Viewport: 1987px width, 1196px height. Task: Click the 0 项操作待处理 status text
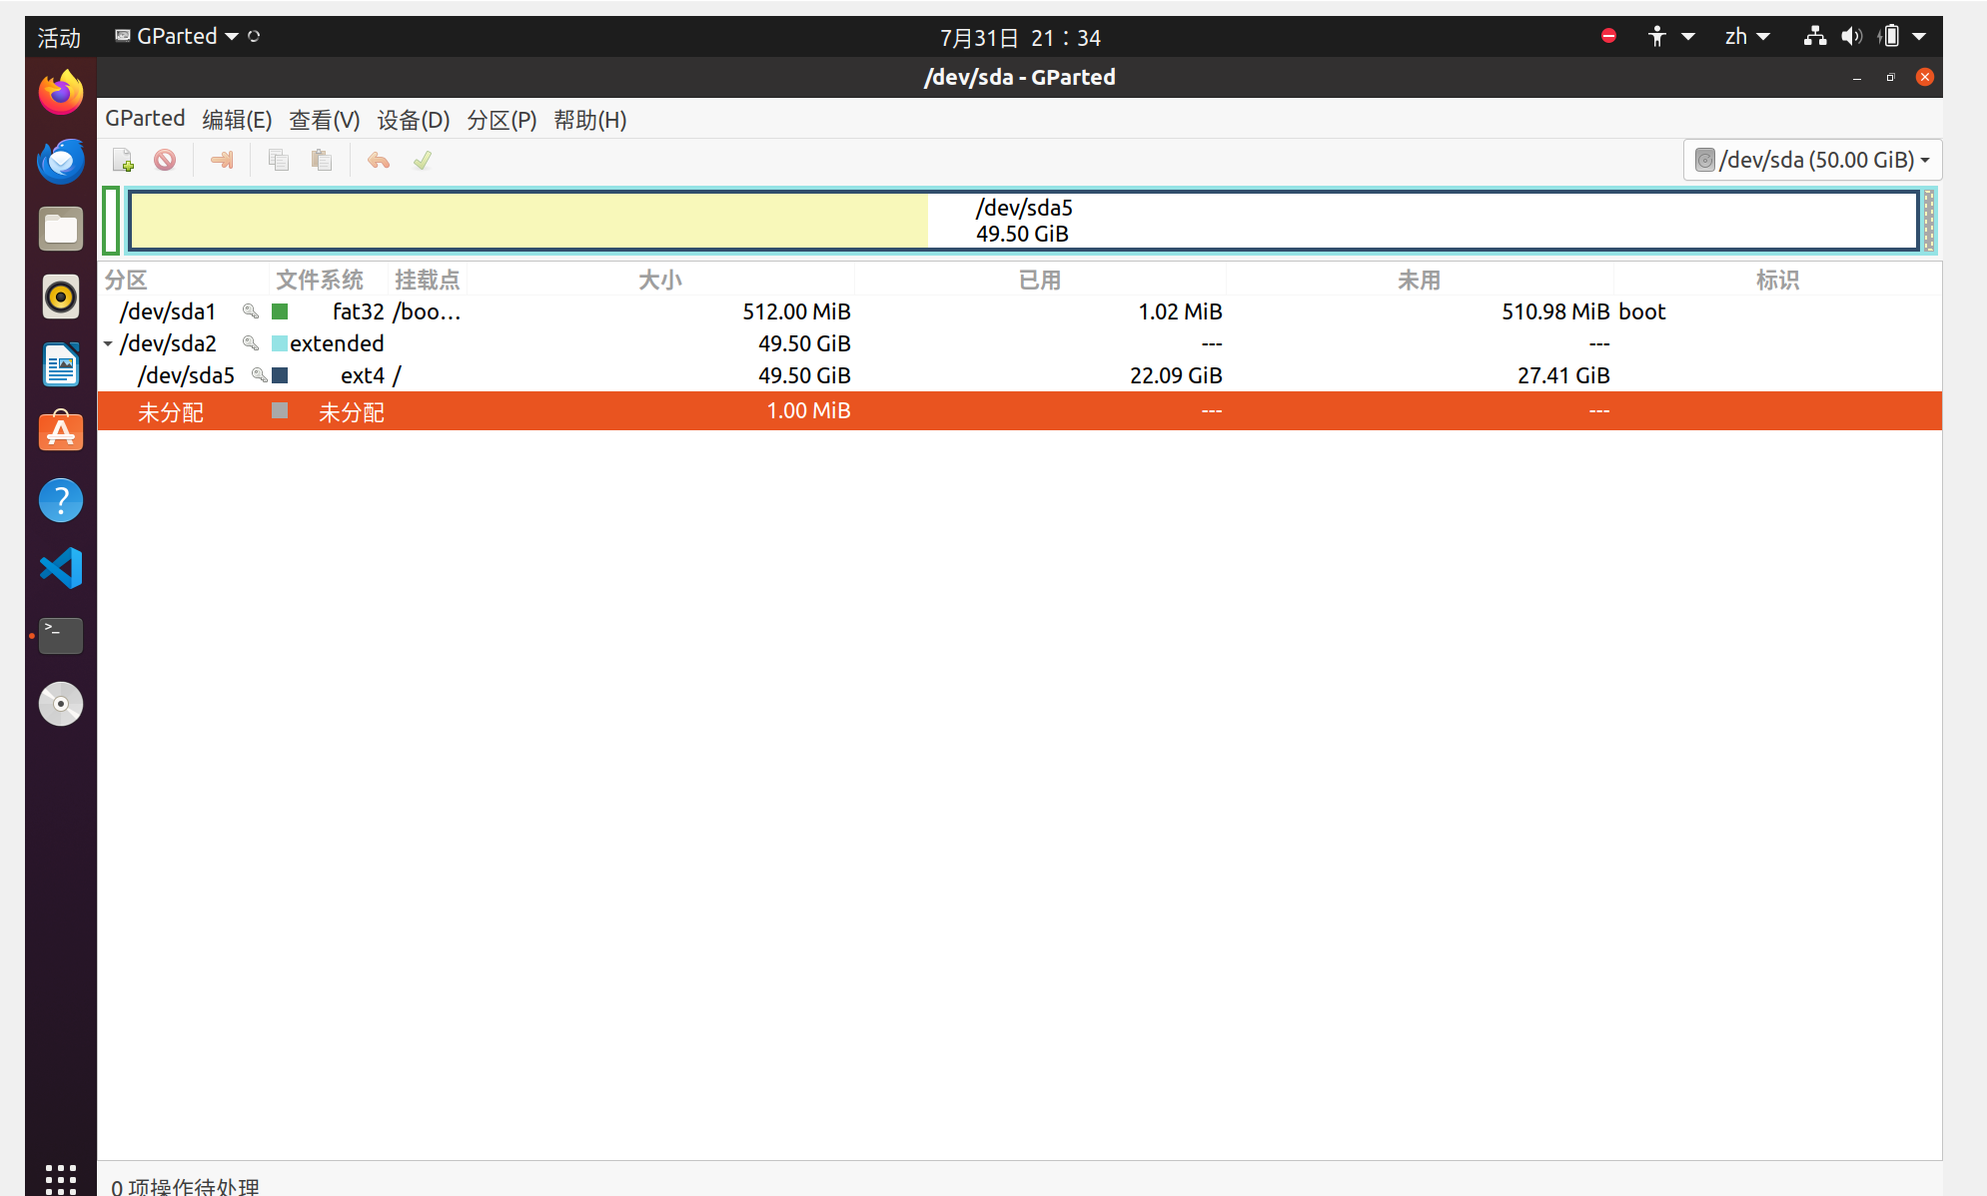click(x=185, y=1186)
